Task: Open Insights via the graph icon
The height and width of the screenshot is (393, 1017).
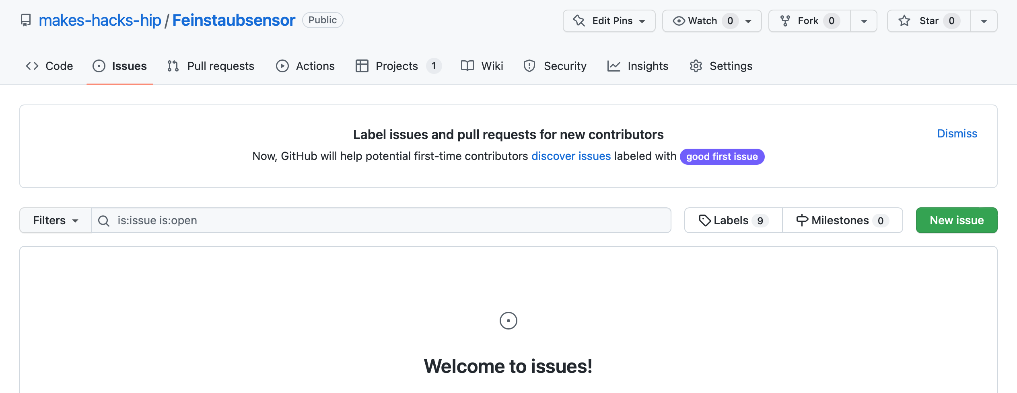Action: pyautogui.click(x=614, y=66)
